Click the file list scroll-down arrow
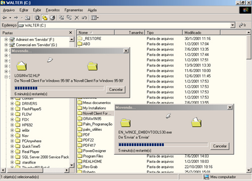Viewport: 252px width, 181px height. 248,170
